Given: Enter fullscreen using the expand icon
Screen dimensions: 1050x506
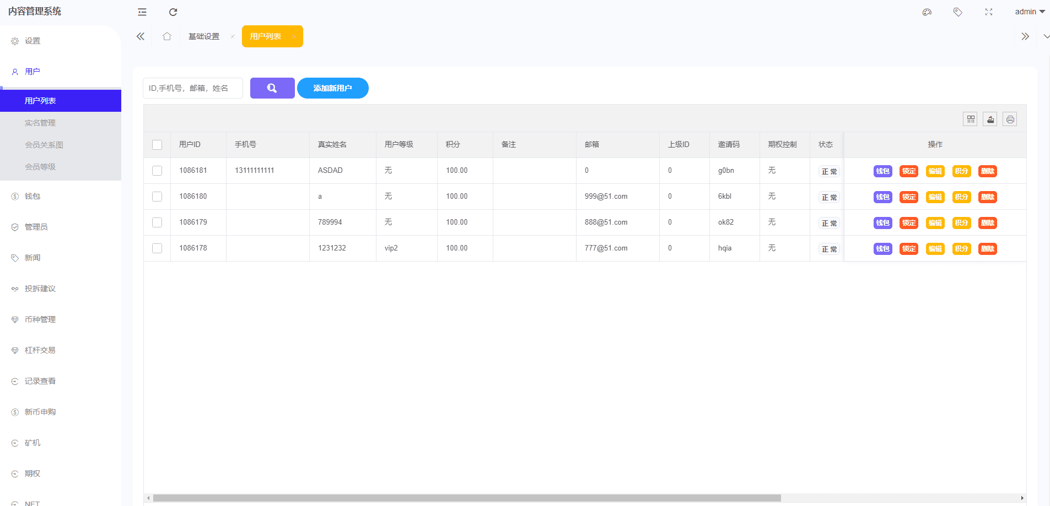Looking at the screenshot, I should click(x=989, y=12).
